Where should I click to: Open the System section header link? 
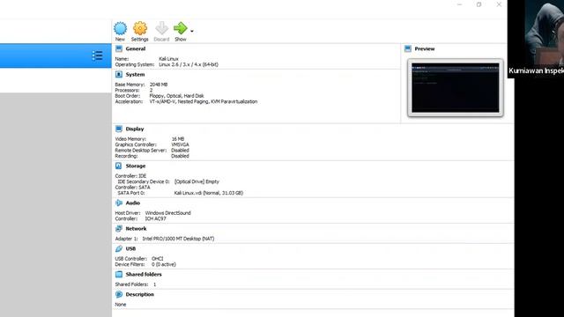(x=135, y=74)
